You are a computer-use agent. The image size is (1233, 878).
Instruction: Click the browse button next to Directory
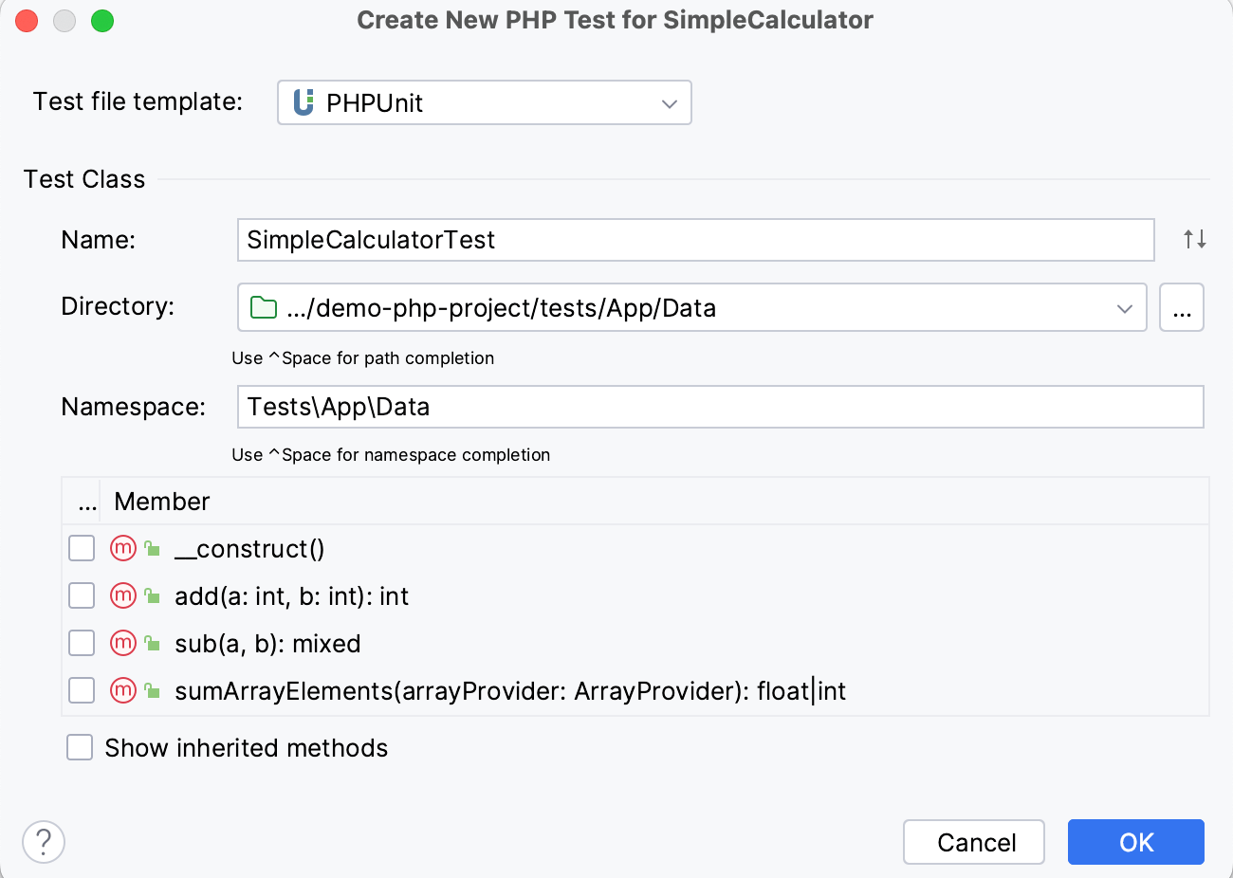coord(1182,307)
